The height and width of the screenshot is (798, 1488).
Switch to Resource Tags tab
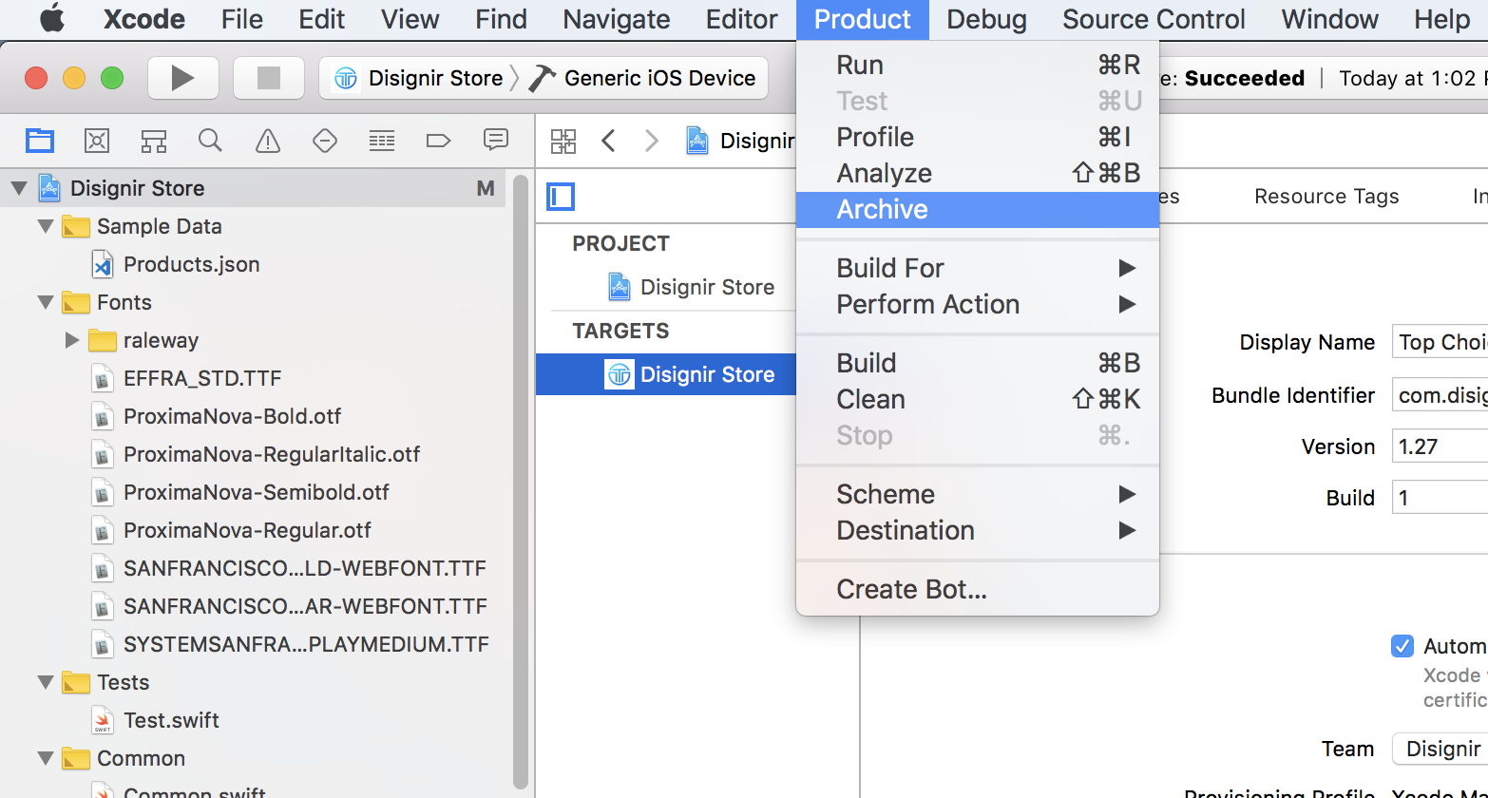coord(1326,197)
